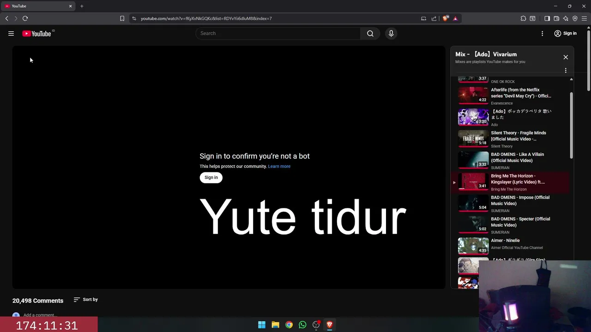The height and width of the screenshot is (332, 591).
Task: Reload the page
Action: (25, 18)
